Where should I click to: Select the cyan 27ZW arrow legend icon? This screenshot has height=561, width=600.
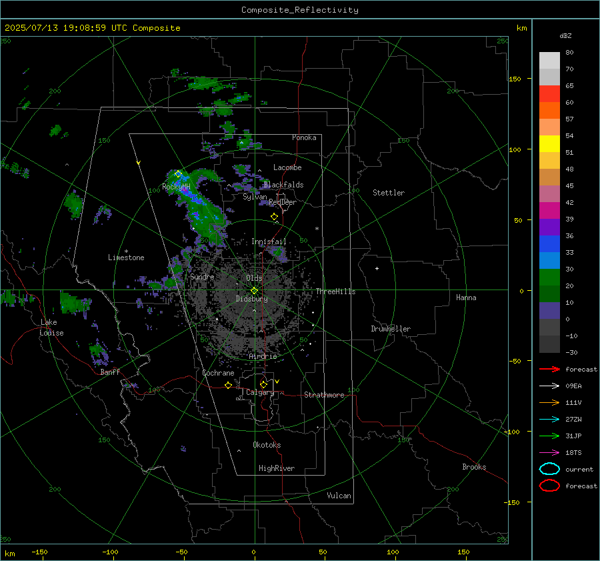[x=549, y=420]
